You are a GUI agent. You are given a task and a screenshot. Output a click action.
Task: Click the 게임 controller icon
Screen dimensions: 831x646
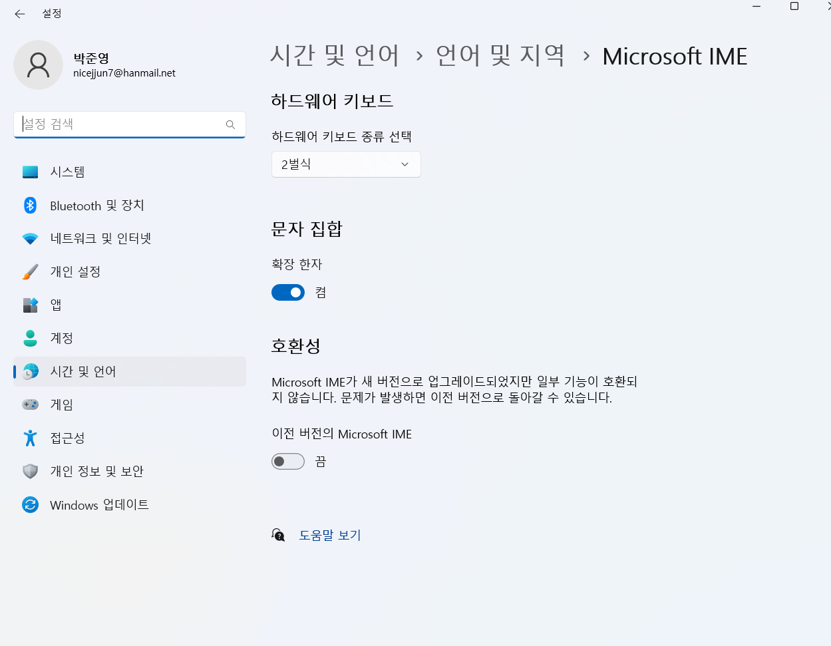[30, 404]
